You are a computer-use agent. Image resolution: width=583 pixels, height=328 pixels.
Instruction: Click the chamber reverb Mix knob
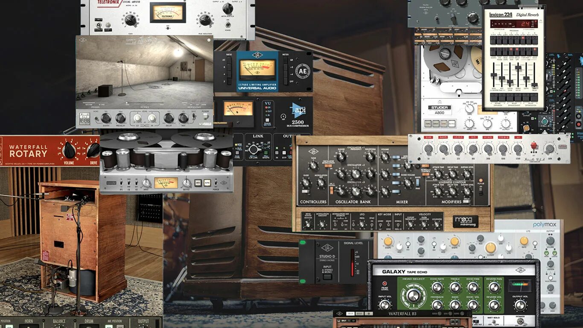pyautogui.click(x=184, y=118)
